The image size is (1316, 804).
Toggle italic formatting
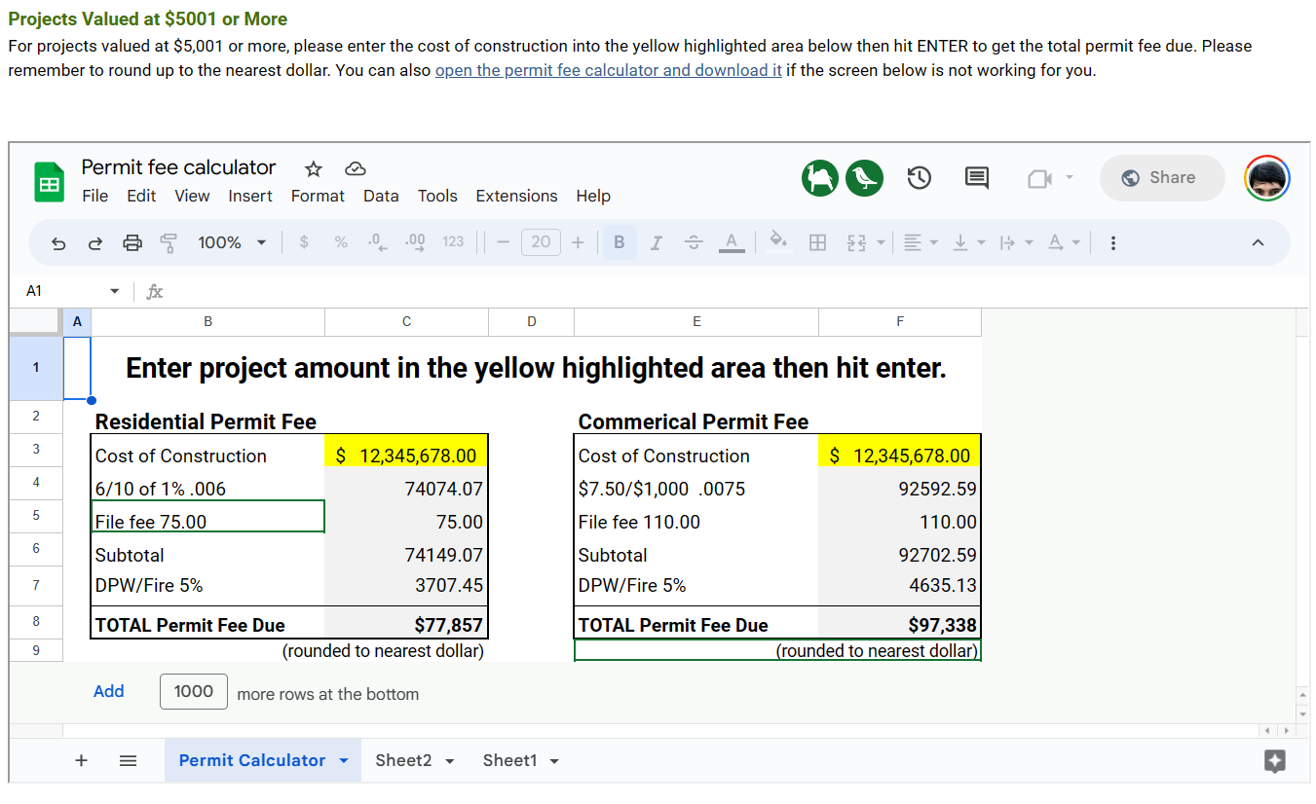656,243
